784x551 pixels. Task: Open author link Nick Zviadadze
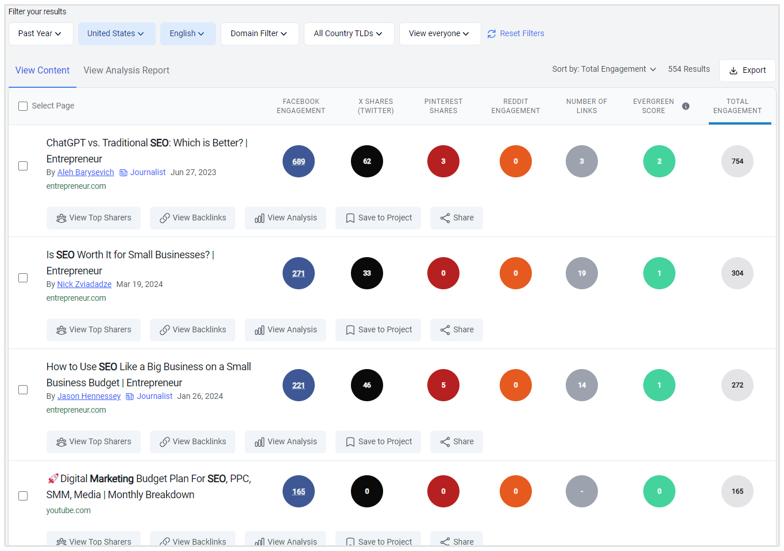[84, 285]
